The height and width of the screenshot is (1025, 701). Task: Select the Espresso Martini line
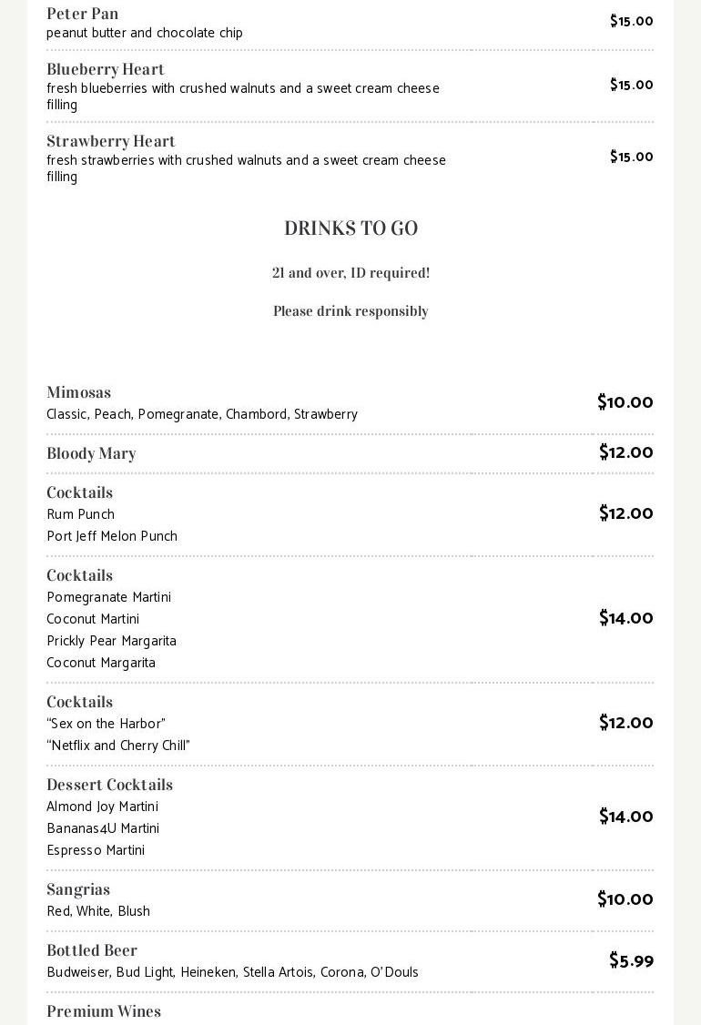point(96,850)
